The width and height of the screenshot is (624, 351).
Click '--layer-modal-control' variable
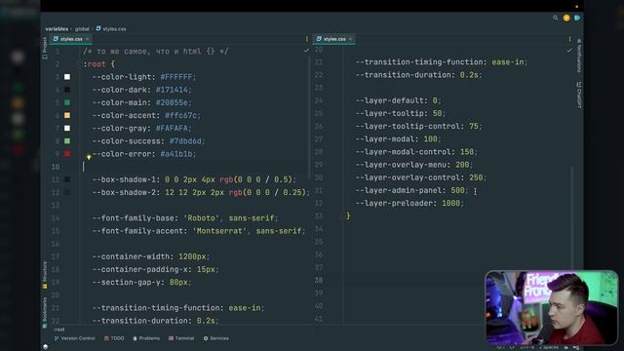[406, 152]
